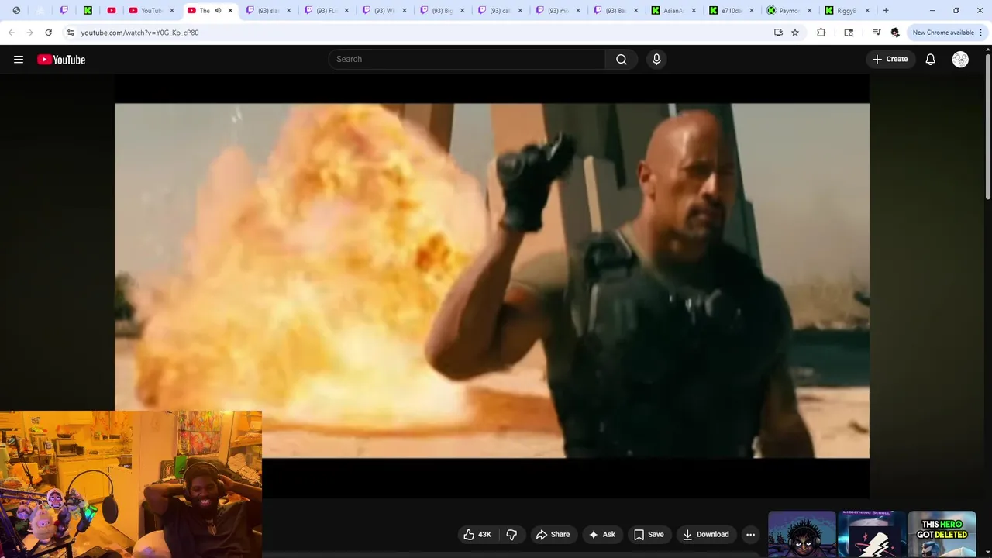
Task: Go back in browser history
Action: (11, 33)
